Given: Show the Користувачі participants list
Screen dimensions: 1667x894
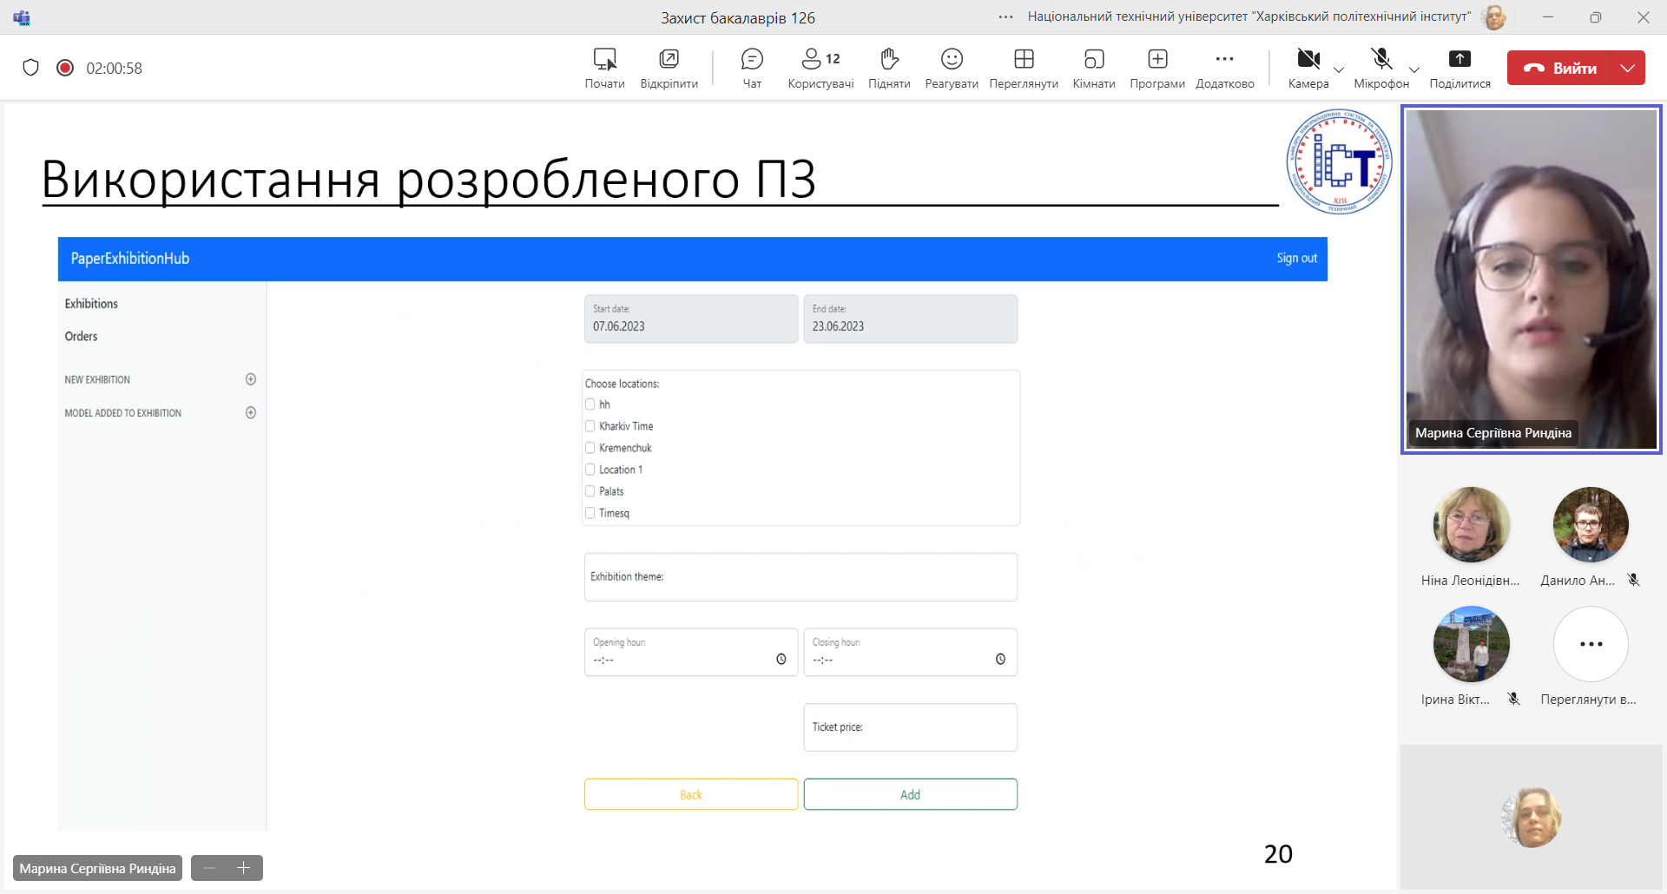Looking at the screenshot, I should (820, 68).
